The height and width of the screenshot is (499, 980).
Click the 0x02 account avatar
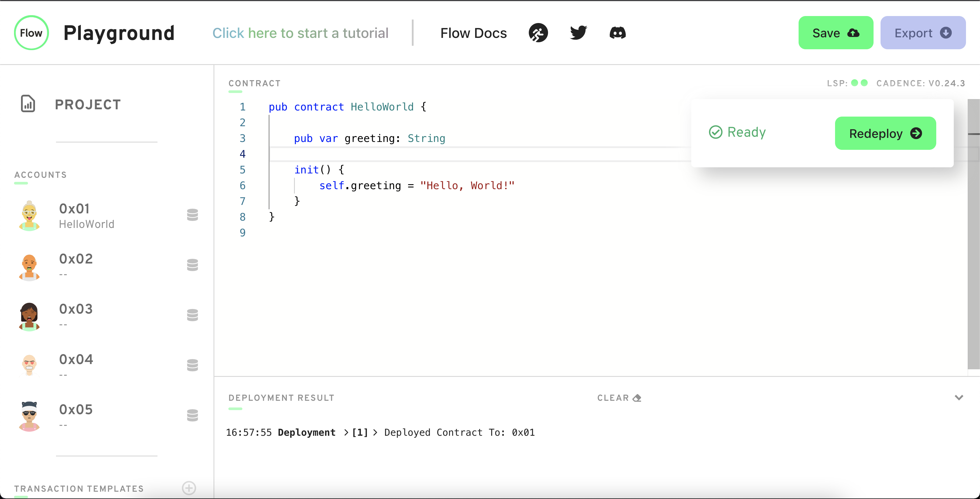point(29,267)
